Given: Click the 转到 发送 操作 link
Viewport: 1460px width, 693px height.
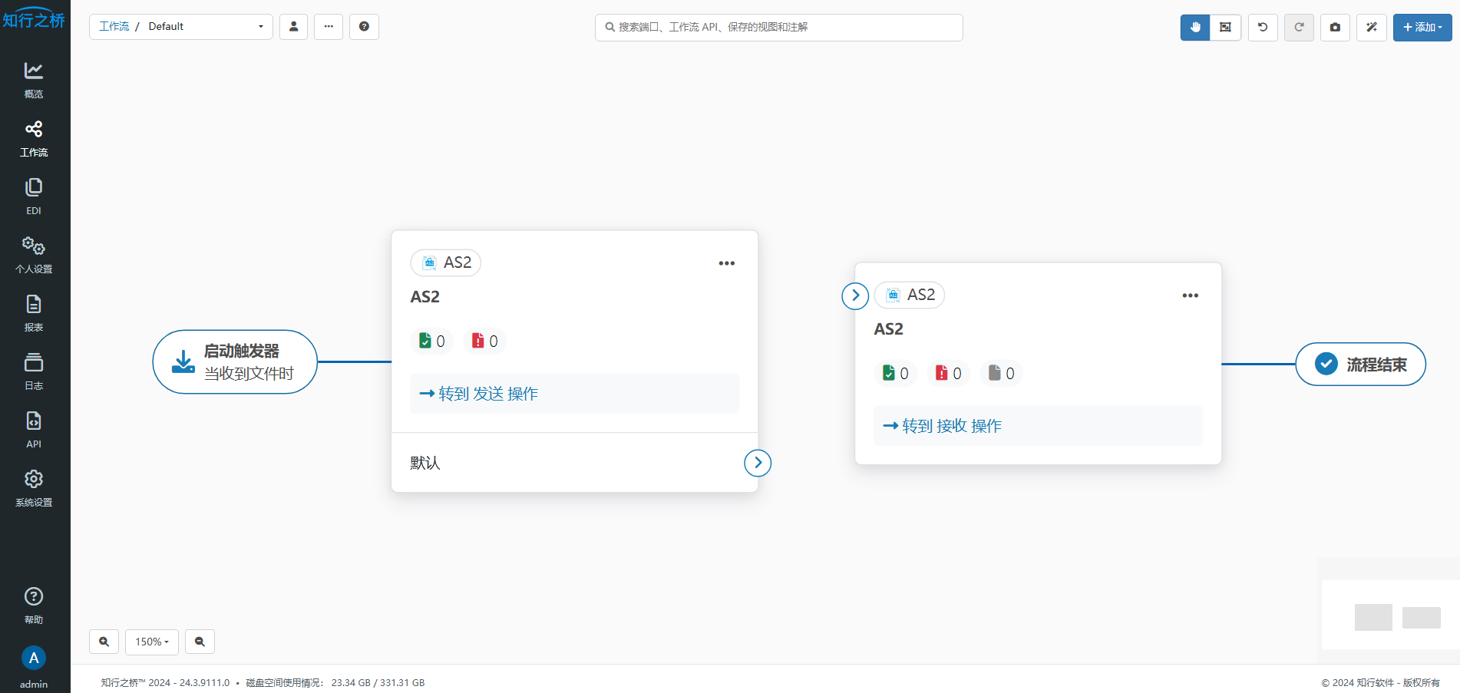Looking at the screenshot, I should [480, 394].
